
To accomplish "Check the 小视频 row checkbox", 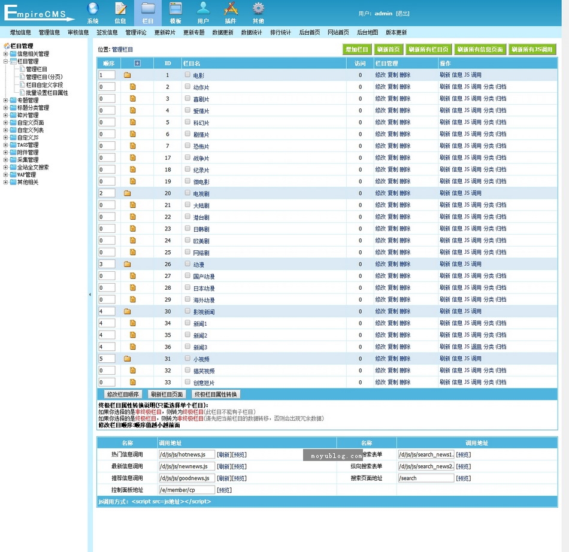I will tap(187, 359).
